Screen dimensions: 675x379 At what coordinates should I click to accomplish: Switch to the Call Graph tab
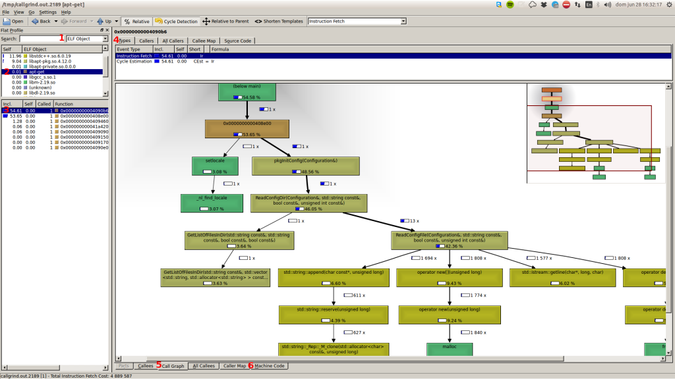[x=173, y=366]
